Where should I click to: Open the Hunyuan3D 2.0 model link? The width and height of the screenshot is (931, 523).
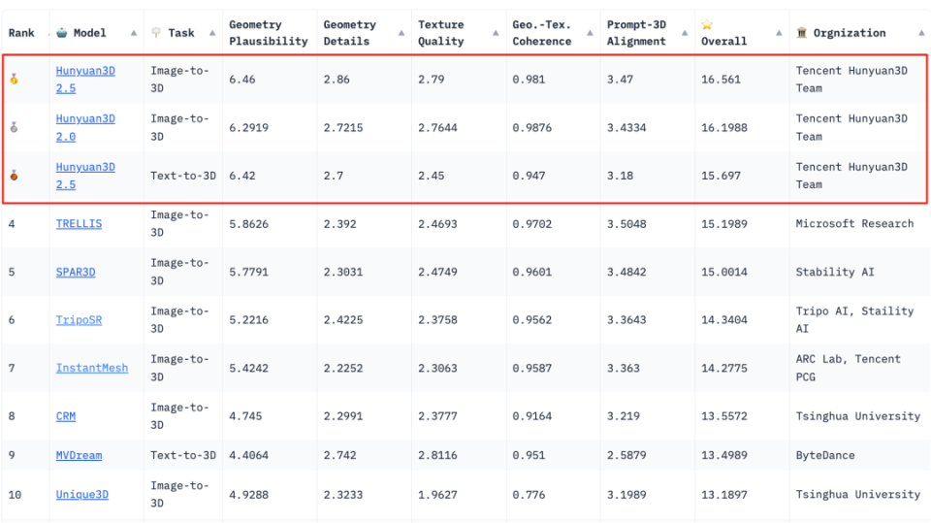[x=85, y=127]
